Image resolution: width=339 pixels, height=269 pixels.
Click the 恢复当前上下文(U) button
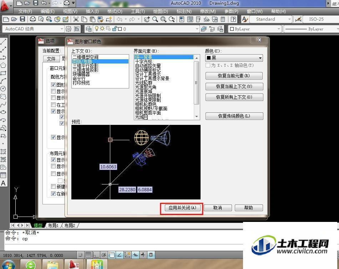pos(234,86)
